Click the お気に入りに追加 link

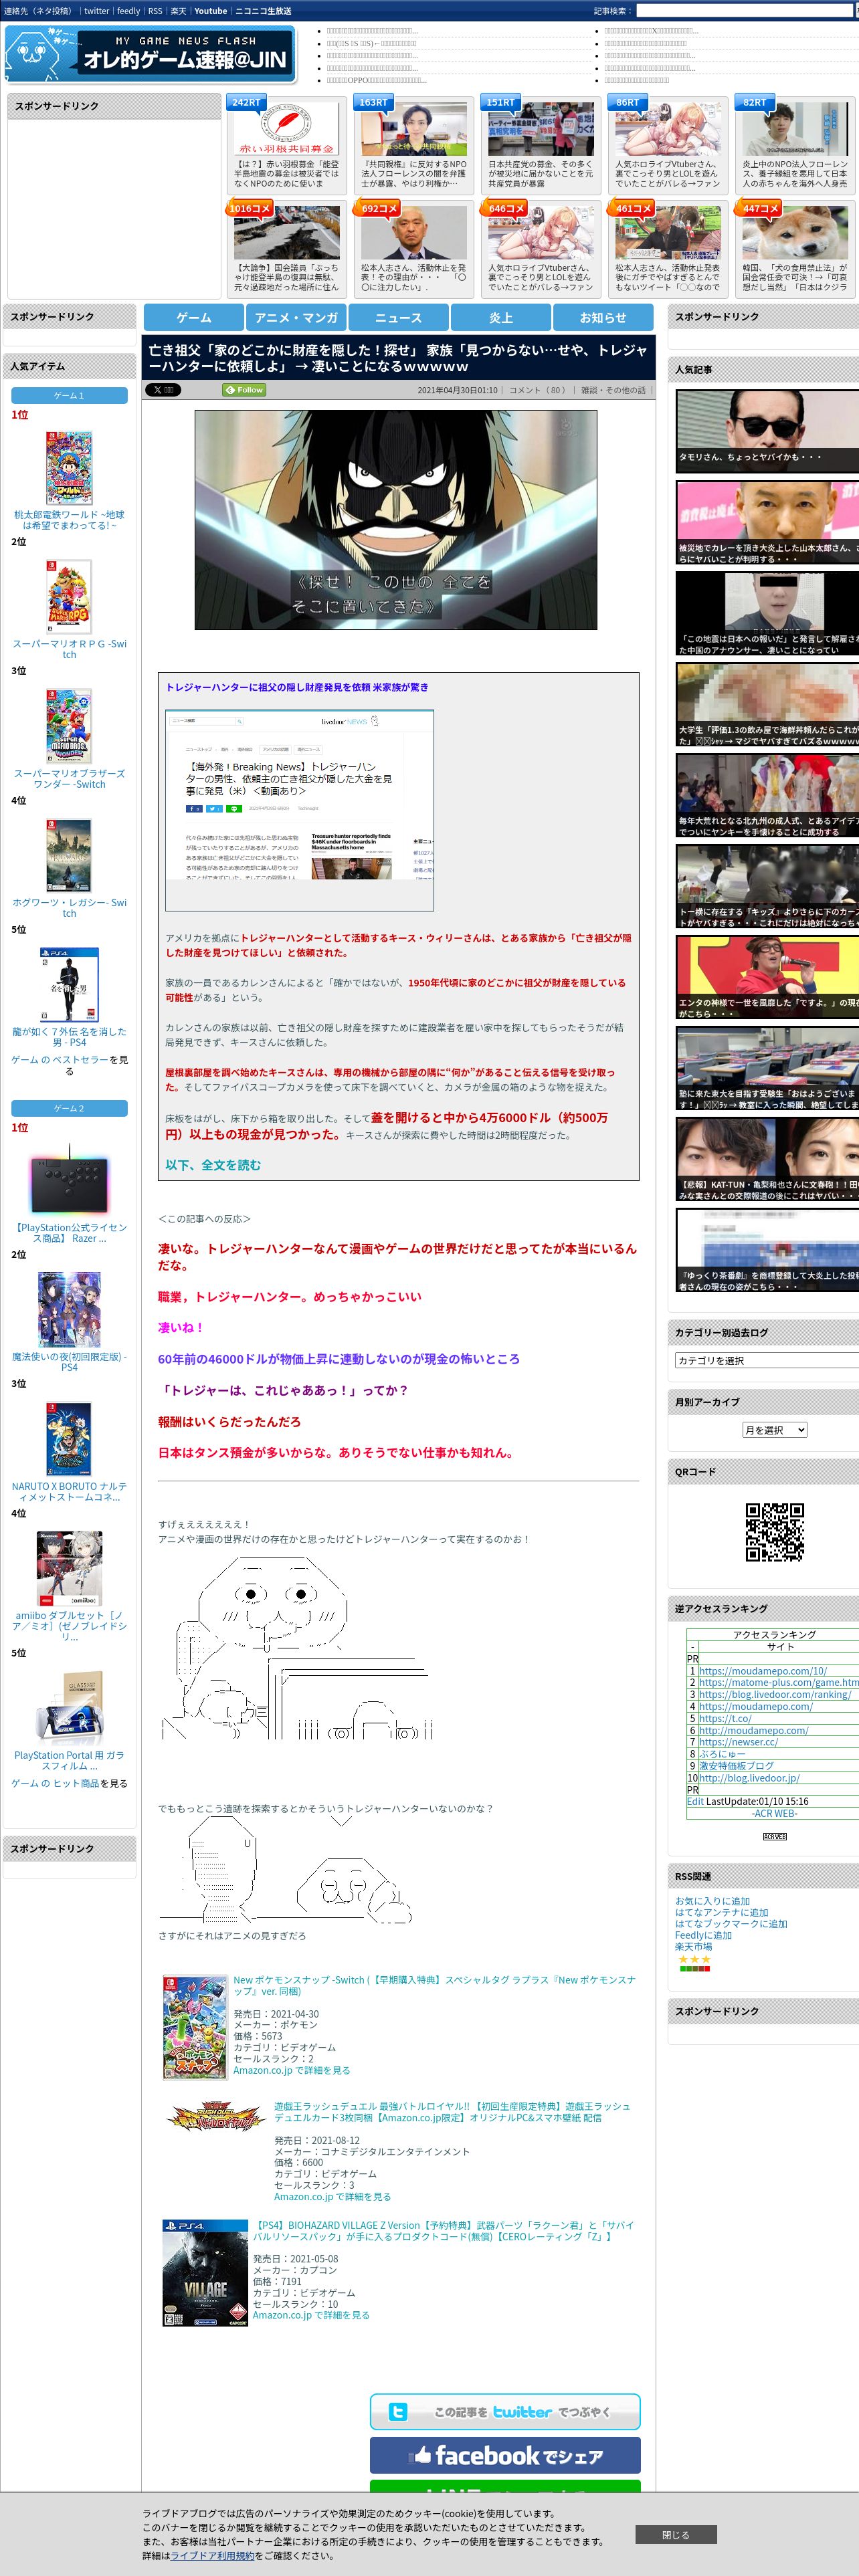712,1901
